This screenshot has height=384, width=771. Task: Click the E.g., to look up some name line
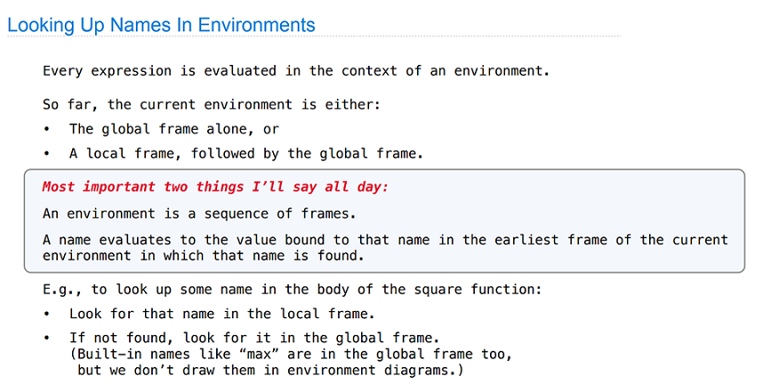(x=292, y=289)
